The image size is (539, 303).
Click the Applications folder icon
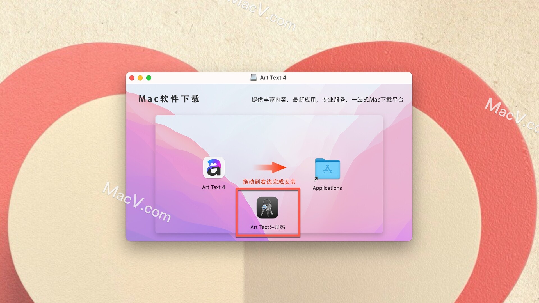tap(328, 170)
